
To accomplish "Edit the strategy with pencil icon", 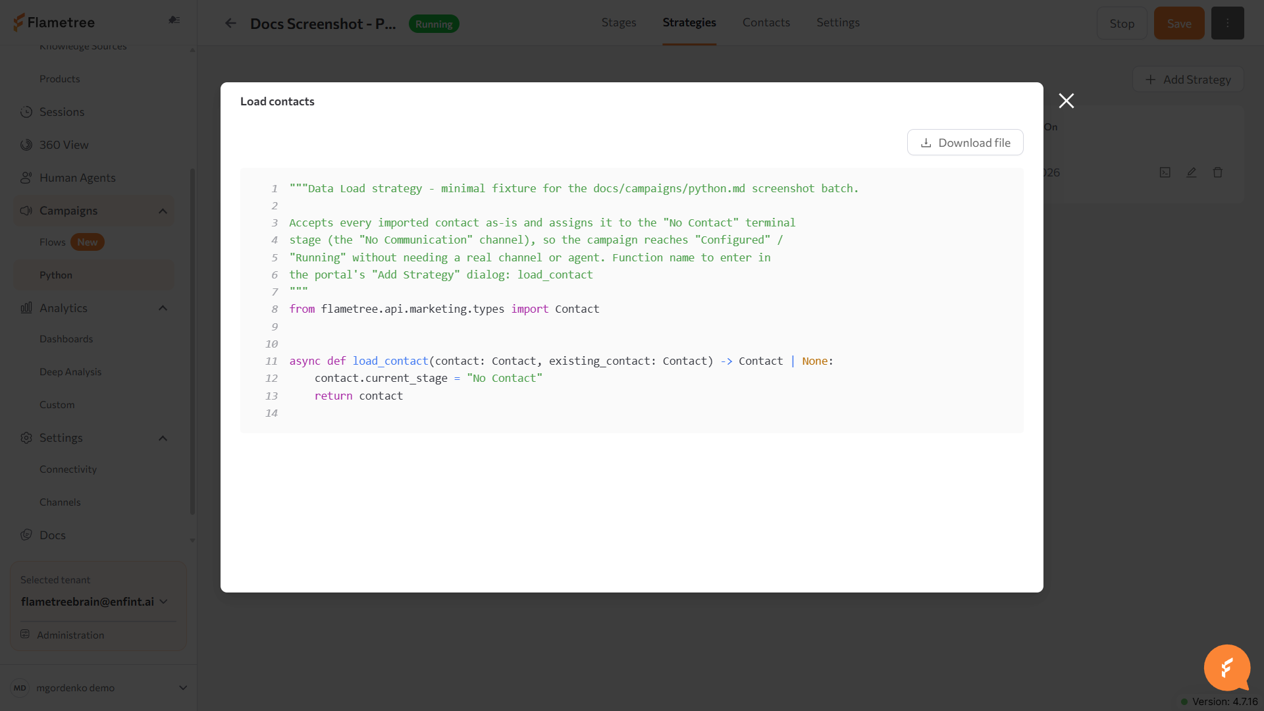I will [1192, 172].
